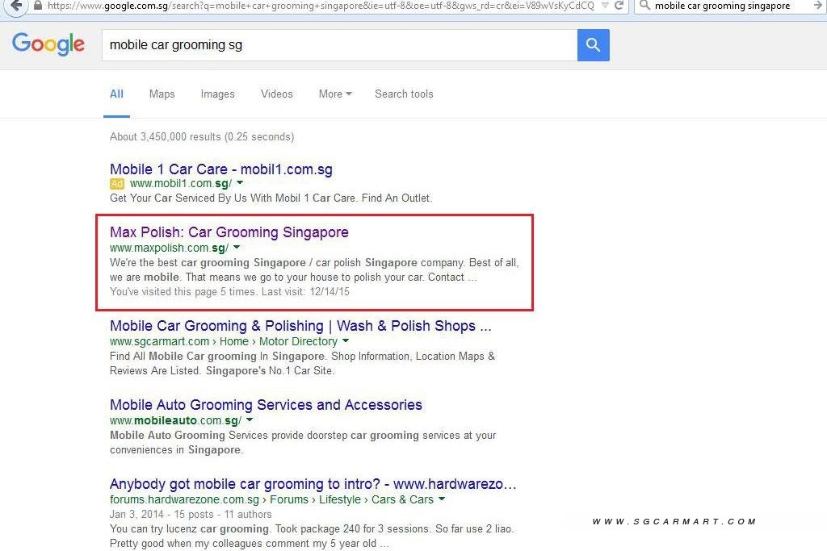Click the www.maxpolish.com.sg green URL text
Image resolution: width=827 pixels, height=551 pixels.
pyautogui.click(x=170, y=248)
